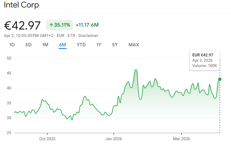Switch chart to YTD view

point(81,45)
